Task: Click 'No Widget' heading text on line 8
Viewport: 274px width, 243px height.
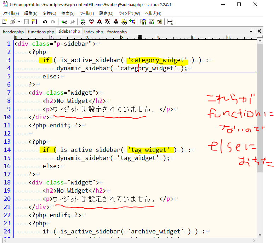Action: click(73, 101)
